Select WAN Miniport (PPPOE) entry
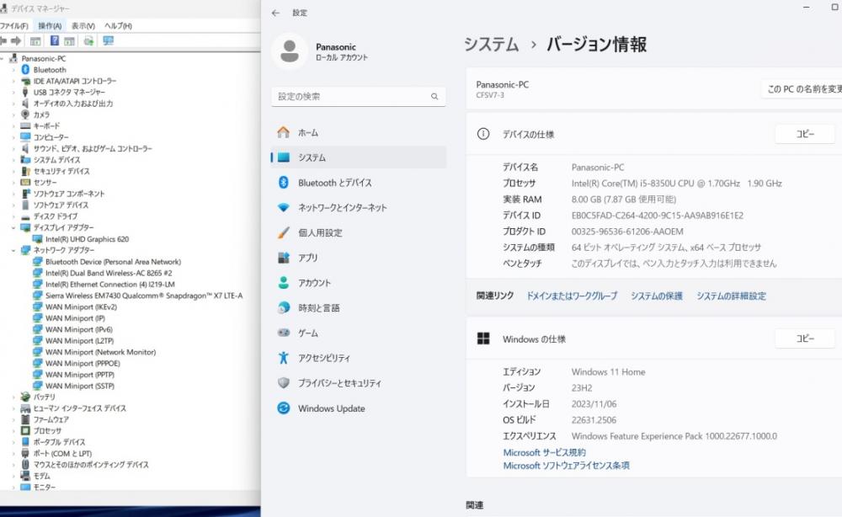 coord(83,363)
